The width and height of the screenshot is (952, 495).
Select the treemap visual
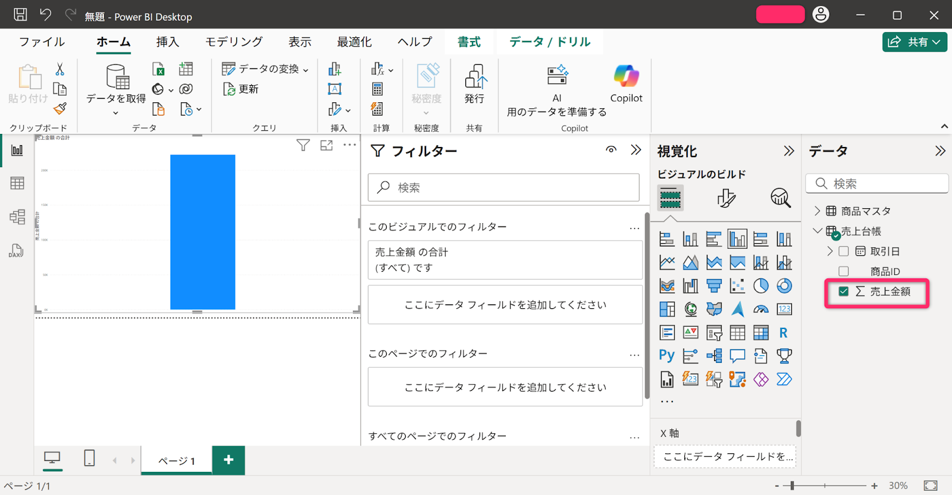667,309
